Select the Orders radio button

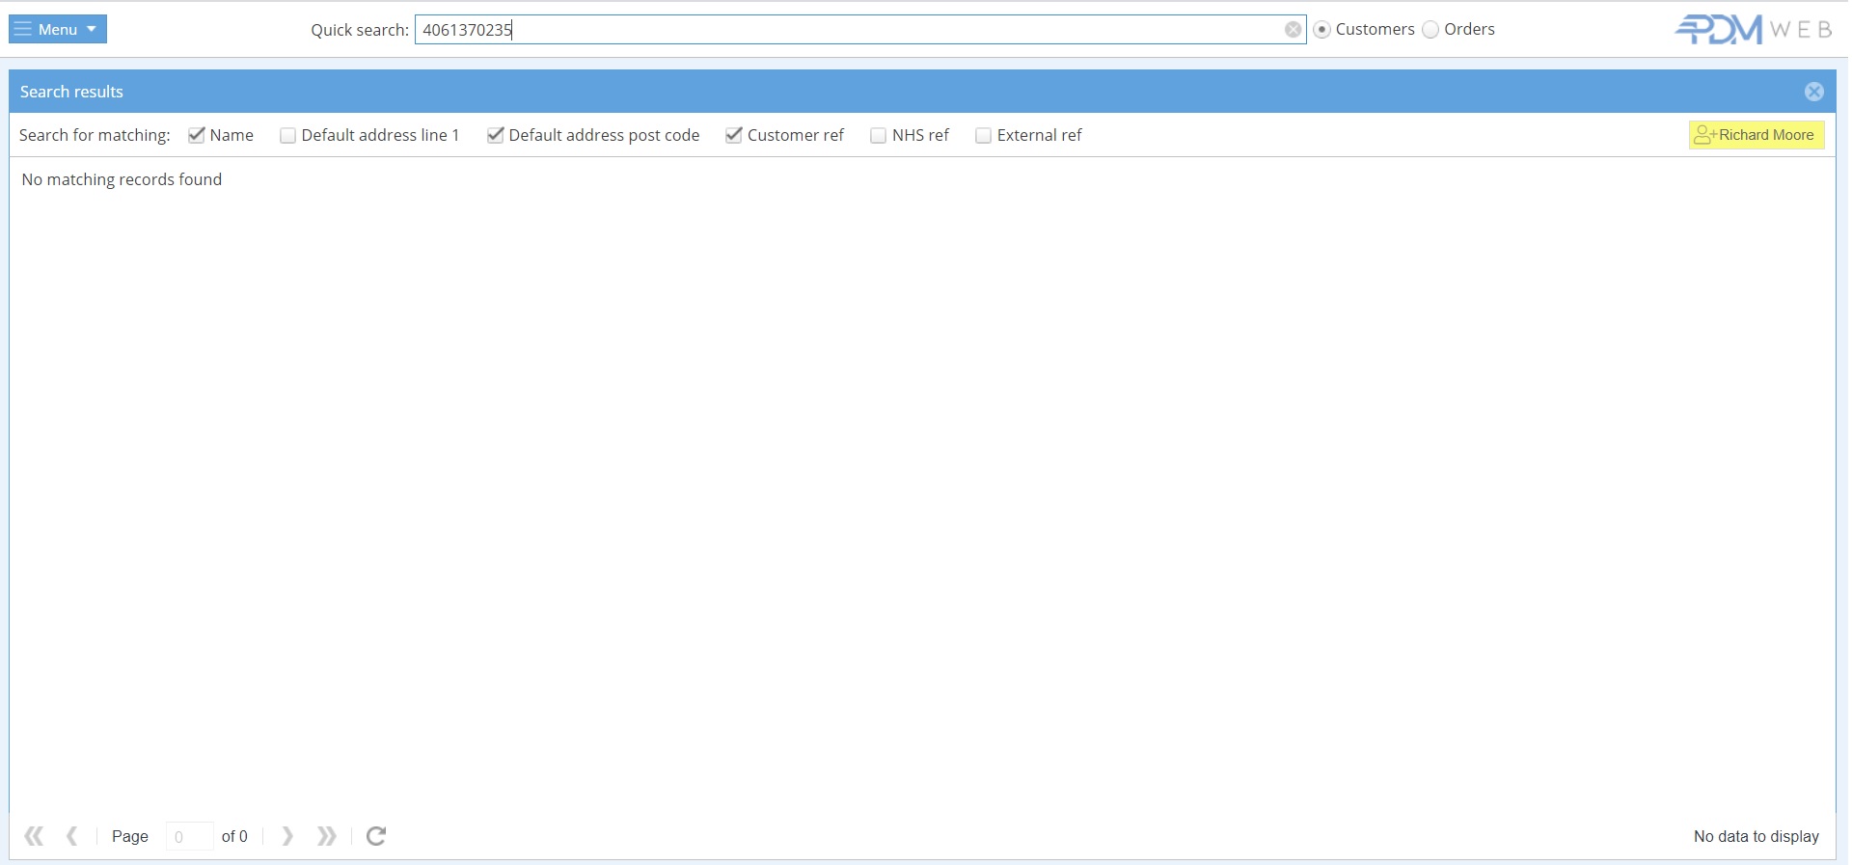1430,30
